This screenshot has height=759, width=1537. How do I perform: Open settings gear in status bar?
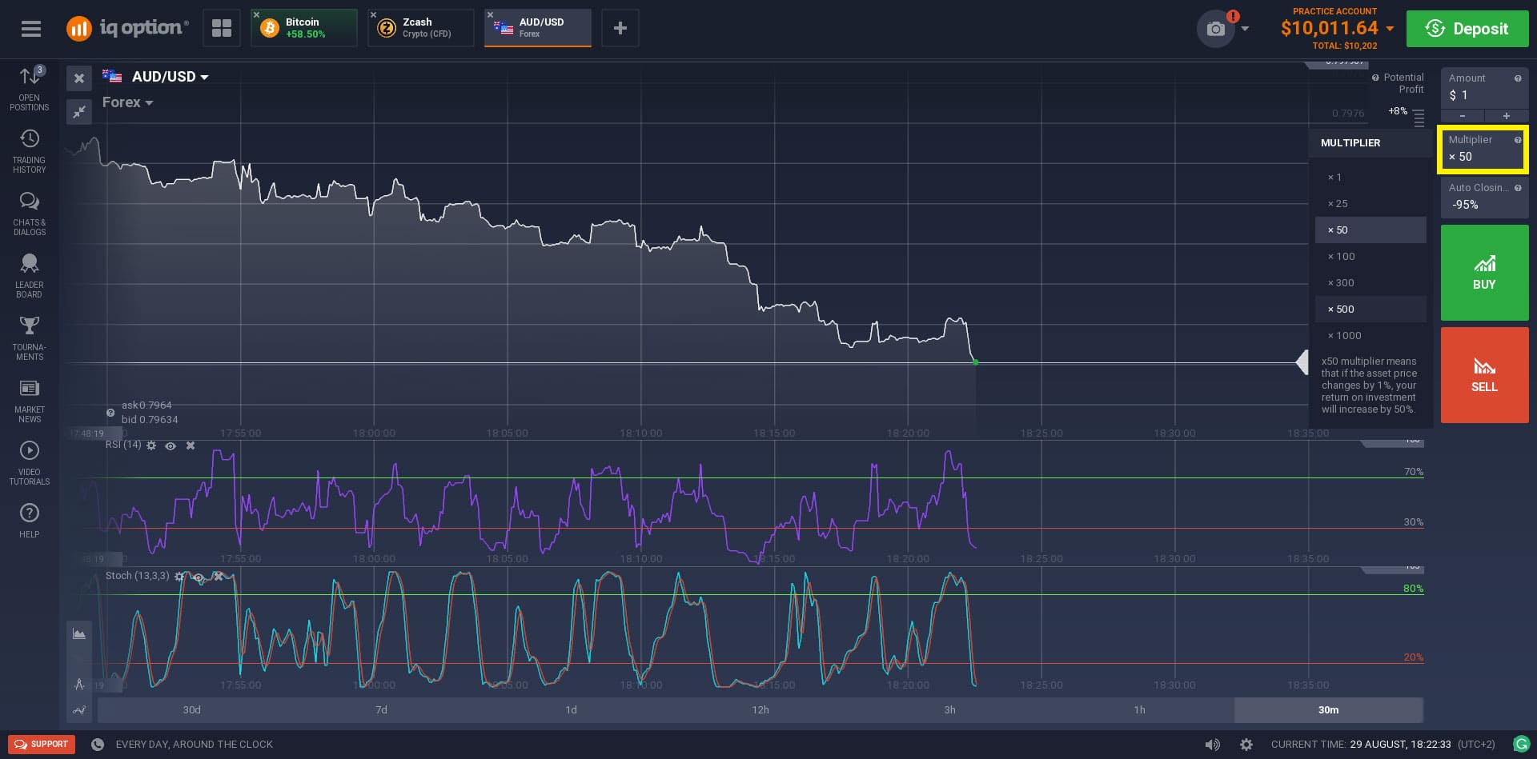pyautogui.click(x=1246, y=745)
